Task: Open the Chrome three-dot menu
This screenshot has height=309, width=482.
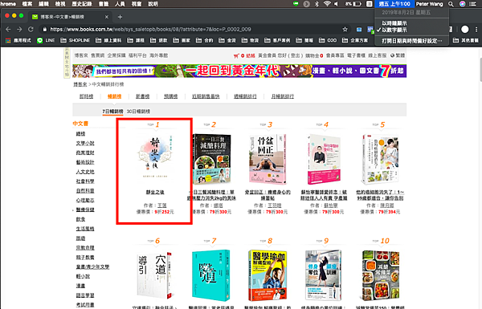Action: coord(476,29)
